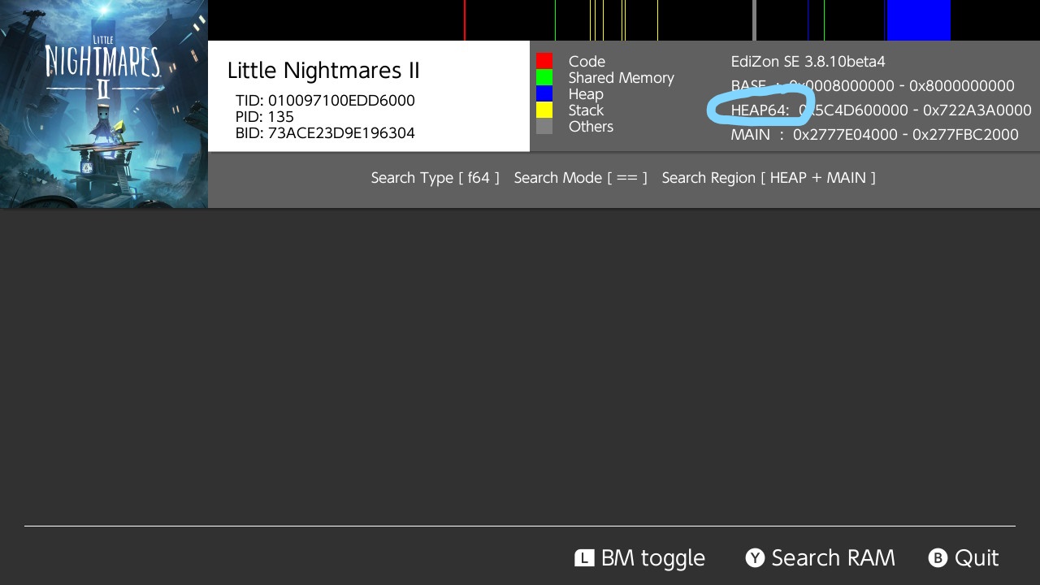Screen dimensions: 1040x585
Task: Start a memory search with Search RAM
Action: pyautogui.click(x=820, y=558)
